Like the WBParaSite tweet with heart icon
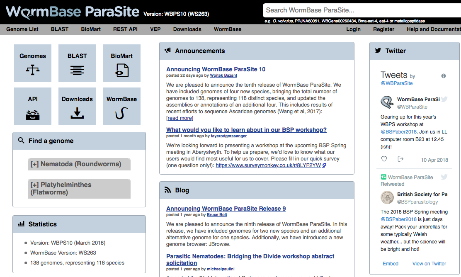The image size is (461, 277). point(384,159)
